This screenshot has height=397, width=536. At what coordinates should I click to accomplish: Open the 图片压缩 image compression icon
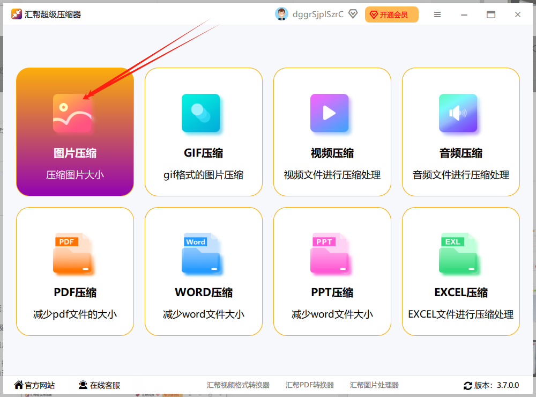72,113
